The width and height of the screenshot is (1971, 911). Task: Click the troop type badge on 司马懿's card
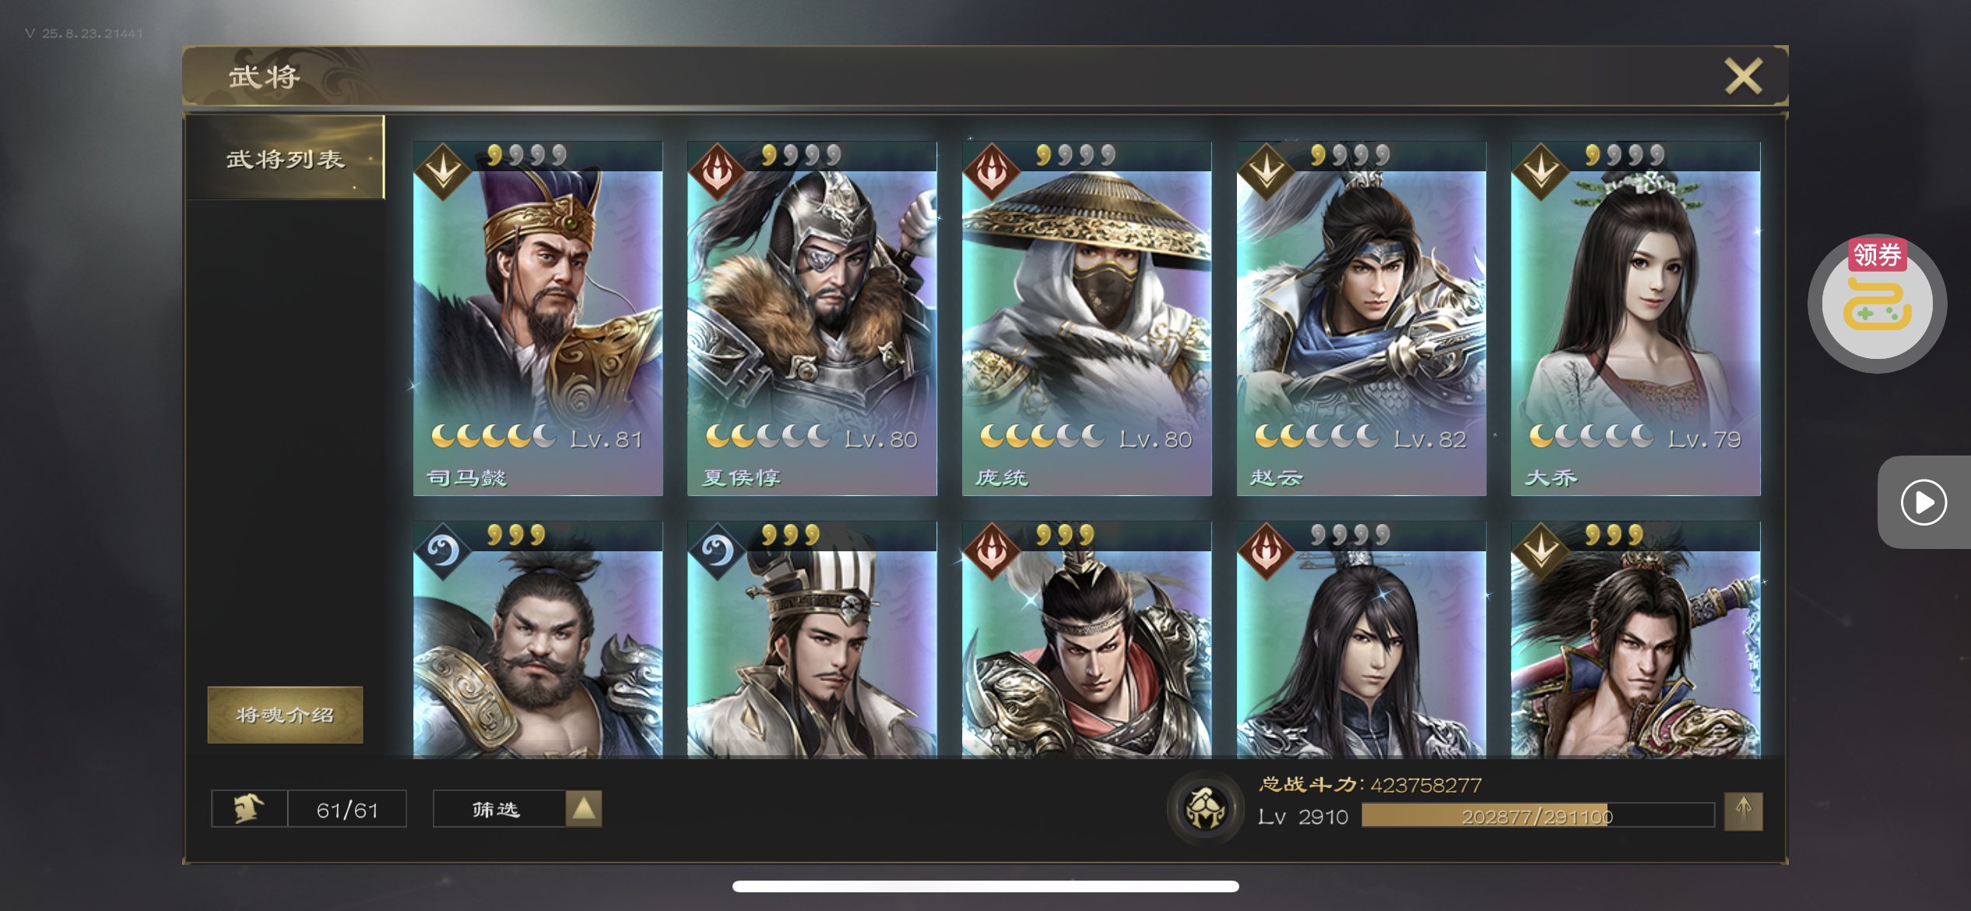[443, 171]
